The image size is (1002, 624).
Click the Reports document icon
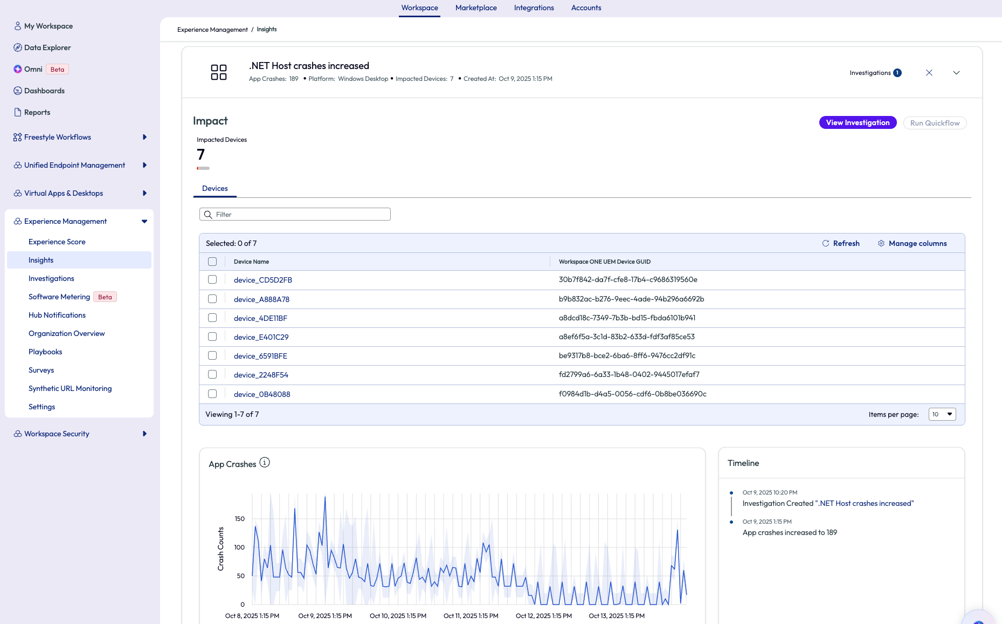18,112
